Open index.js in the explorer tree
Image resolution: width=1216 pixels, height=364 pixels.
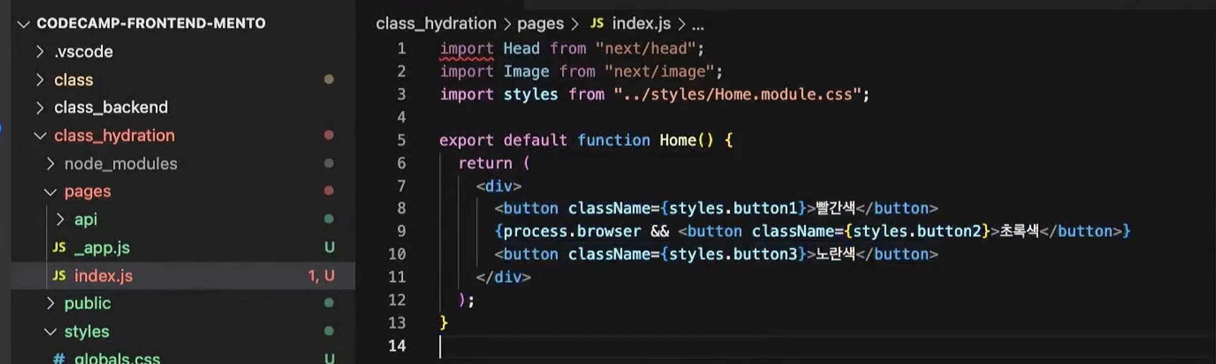click(x=104, y=276)
